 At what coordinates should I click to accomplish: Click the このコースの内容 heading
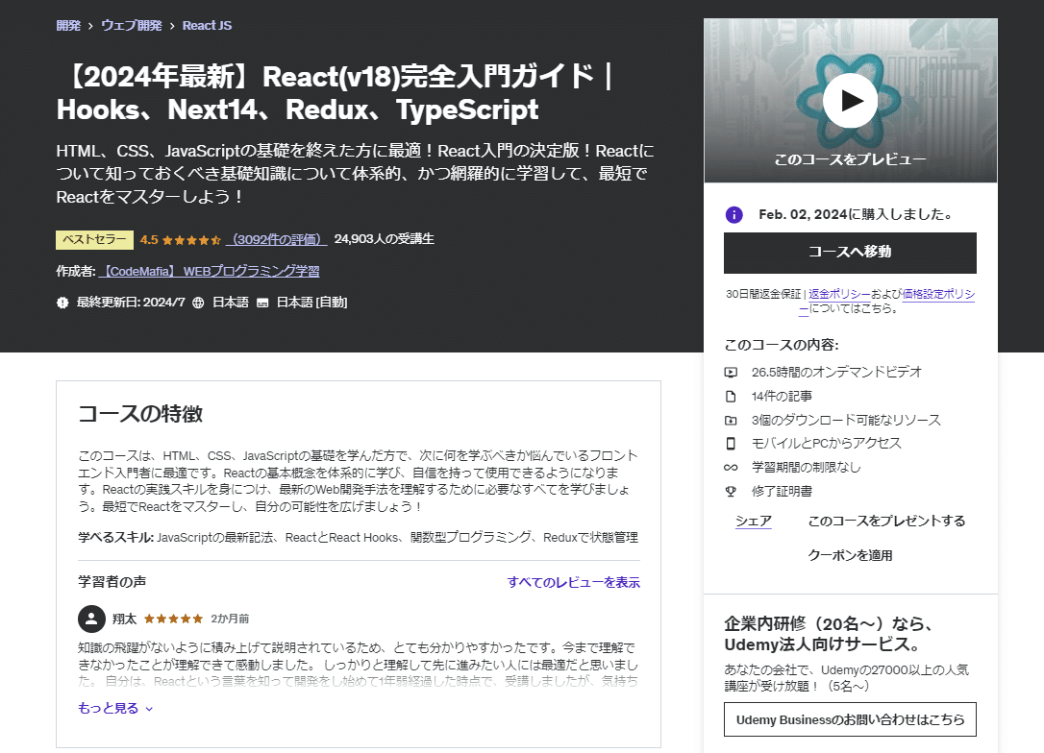click(x=782, y=345)
